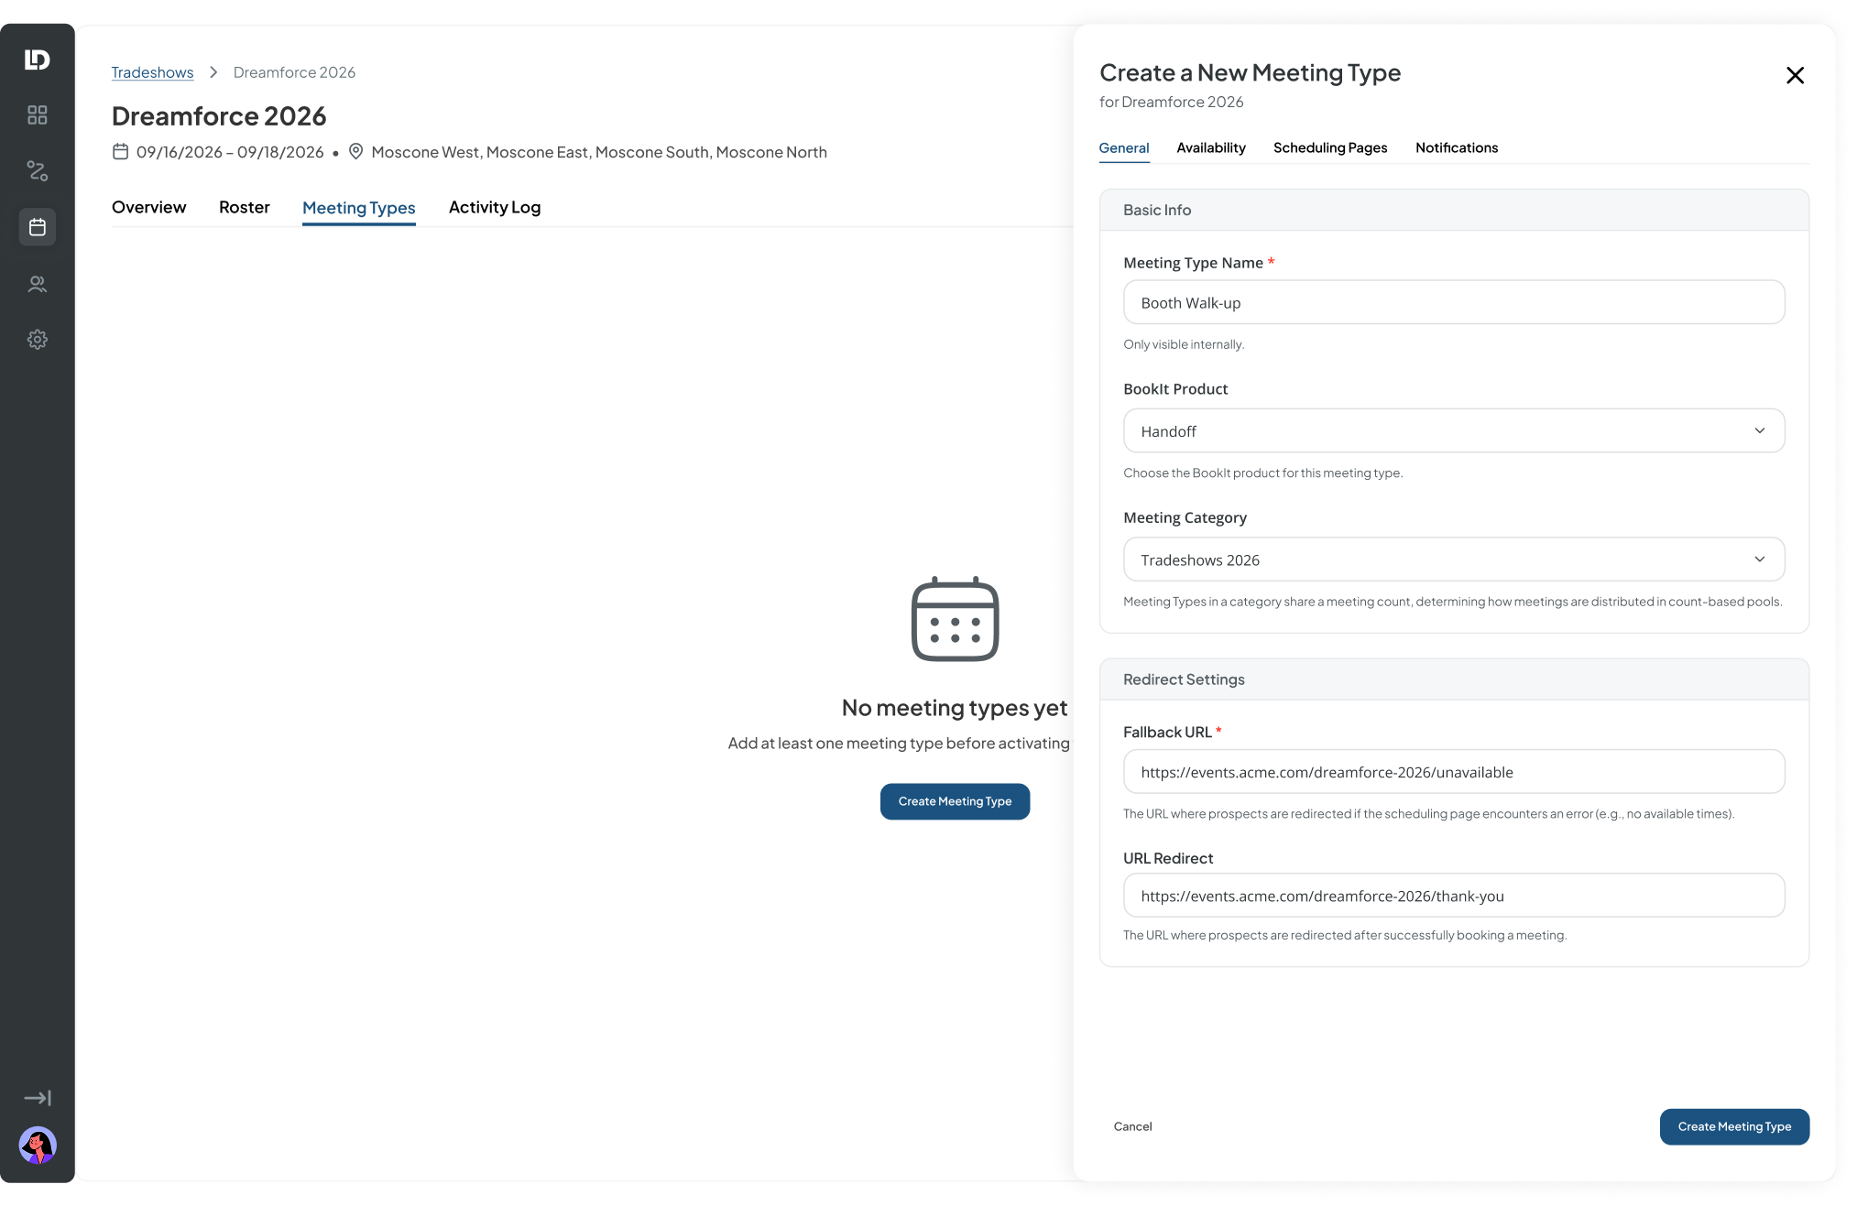This screenshot has height=1206, width=1857.
Task: Click the 'No meeting types yet' heading
Action: coord(954,708)
